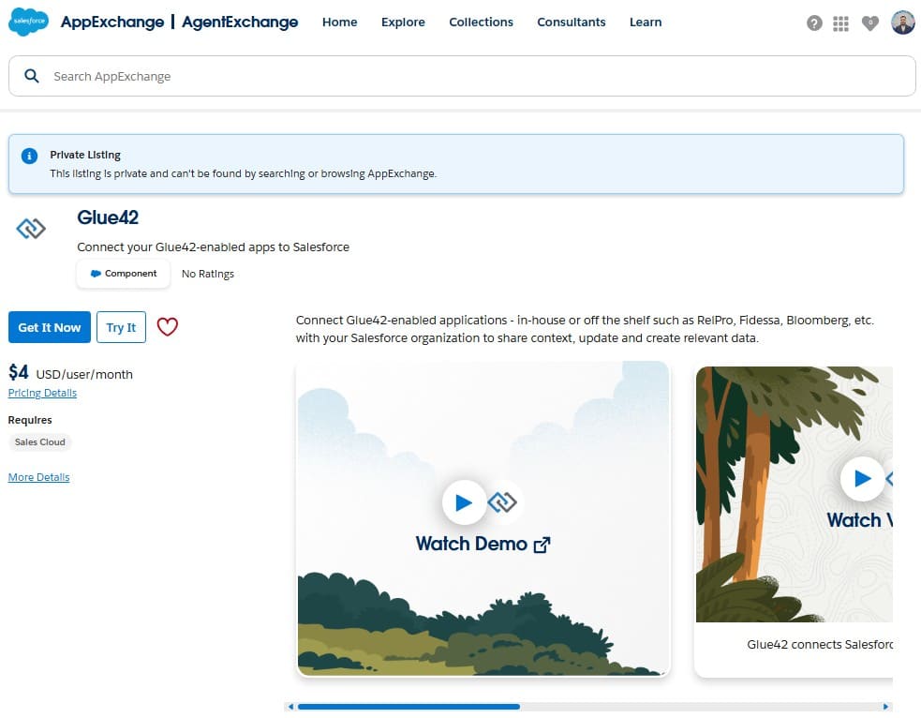Focus the Search AppExchange field
Viewport: 921px width, 718px height.
(x=462, y=76)
